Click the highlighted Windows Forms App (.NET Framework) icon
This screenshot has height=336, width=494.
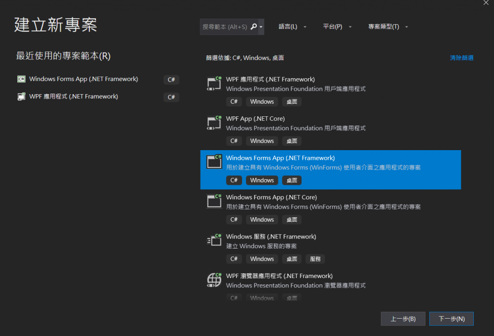pos(214,162)
